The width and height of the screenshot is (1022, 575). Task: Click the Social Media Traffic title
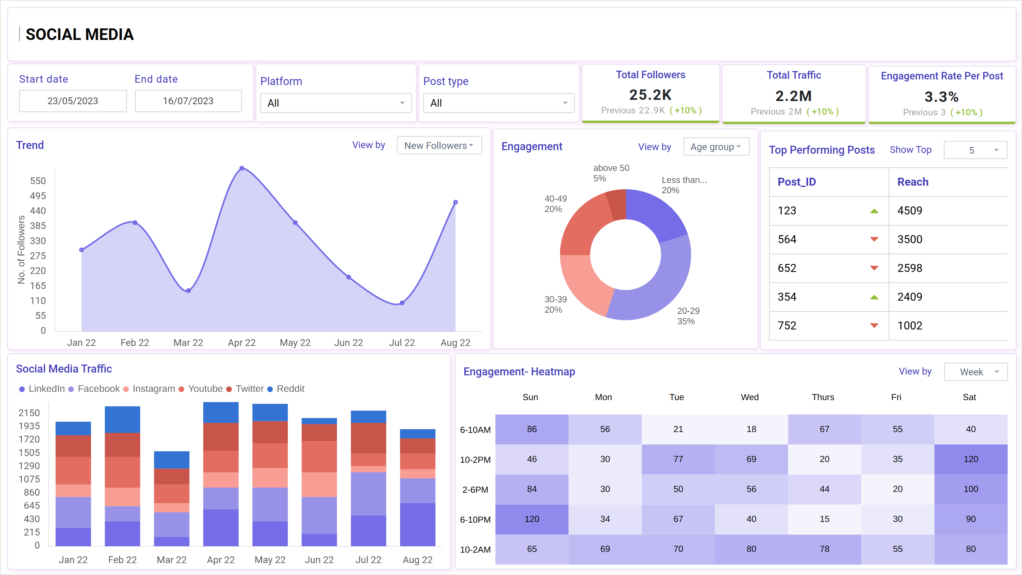click(x=64, y=369)
